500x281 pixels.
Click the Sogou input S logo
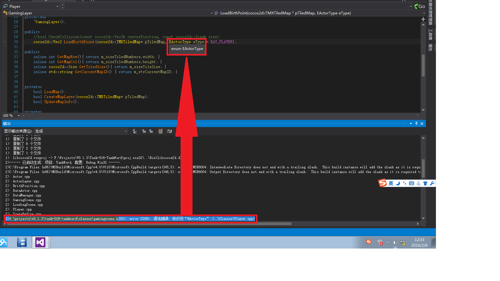click(x=382, y=183)
